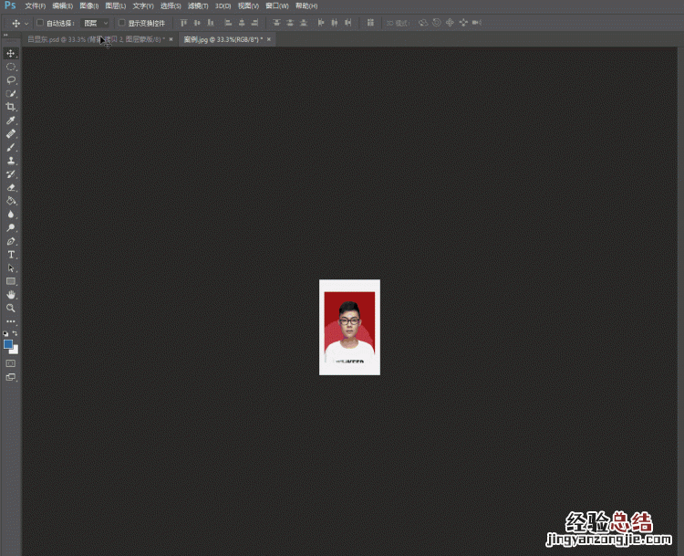Open the 图层 auto-select dropdown
The image size is (684, 556).
pyautogui.click(x=95, y=23)
